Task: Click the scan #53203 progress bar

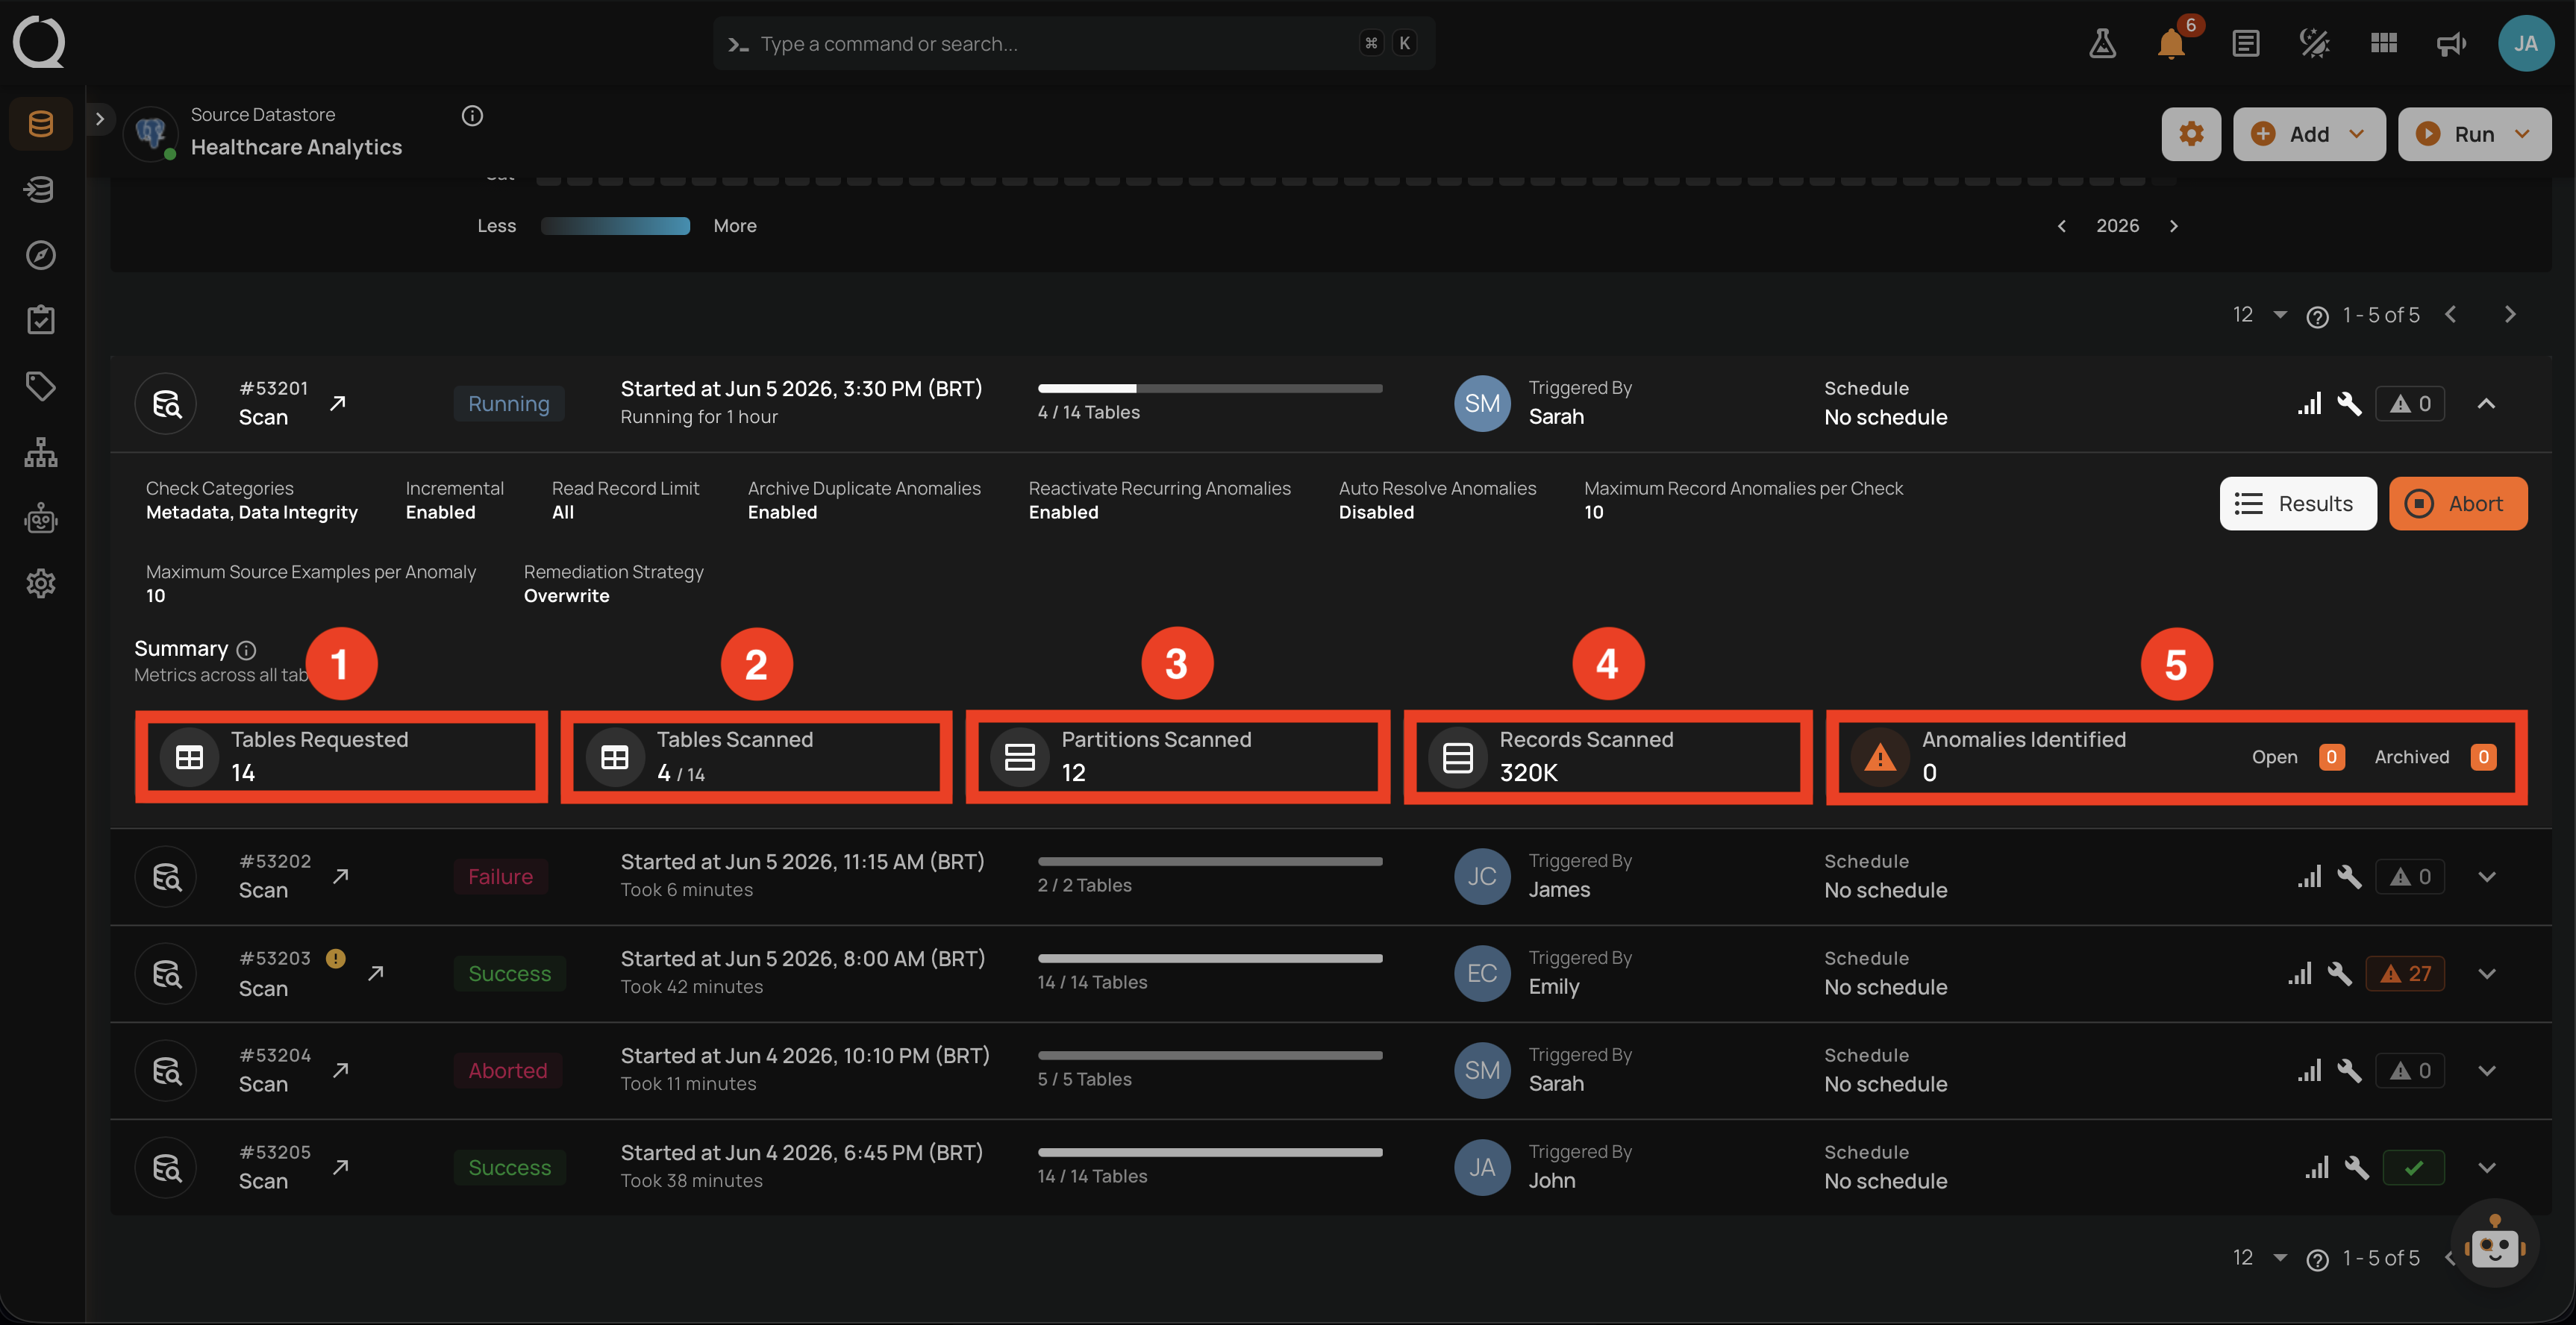Action: [1210, 958]
